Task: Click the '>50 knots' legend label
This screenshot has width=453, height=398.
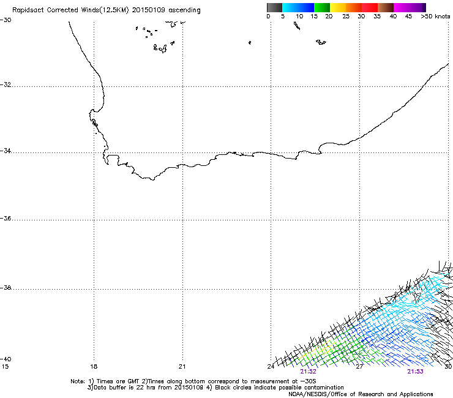Action: click(435, 17)
